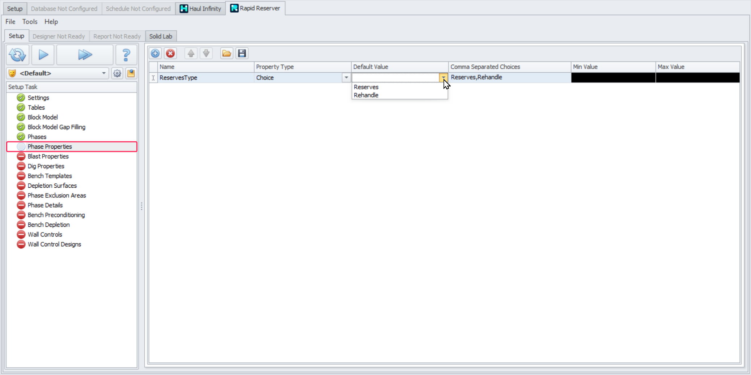Open the help question mark icon
This screenshot has height=375, width=751.
click(x=126, y=55)
